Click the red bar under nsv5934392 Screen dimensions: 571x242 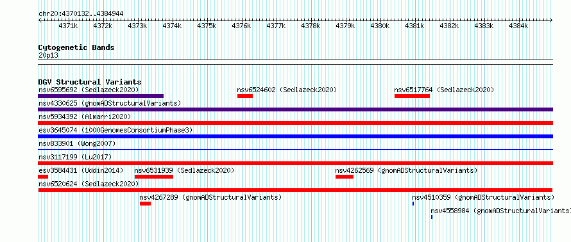pyautogui.click(x=295, y=123)
